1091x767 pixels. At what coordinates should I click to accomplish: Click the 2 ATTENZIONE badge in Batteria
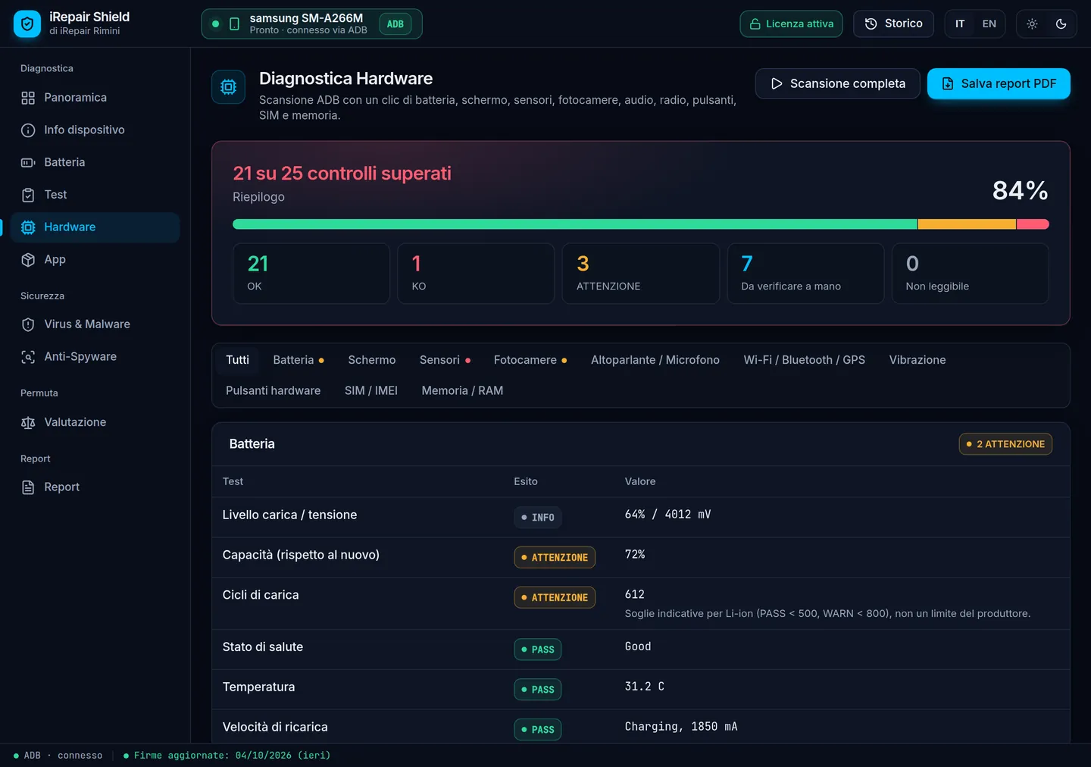[x=1005, y=444]
